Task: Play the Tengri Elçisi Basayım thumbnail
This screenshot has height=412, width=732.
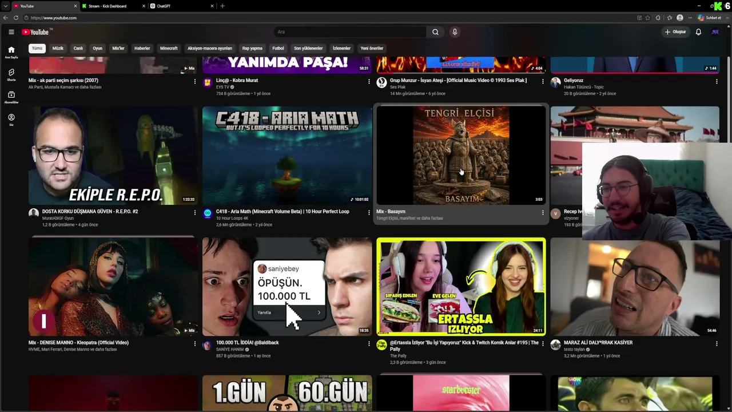Action: [461, 156]
